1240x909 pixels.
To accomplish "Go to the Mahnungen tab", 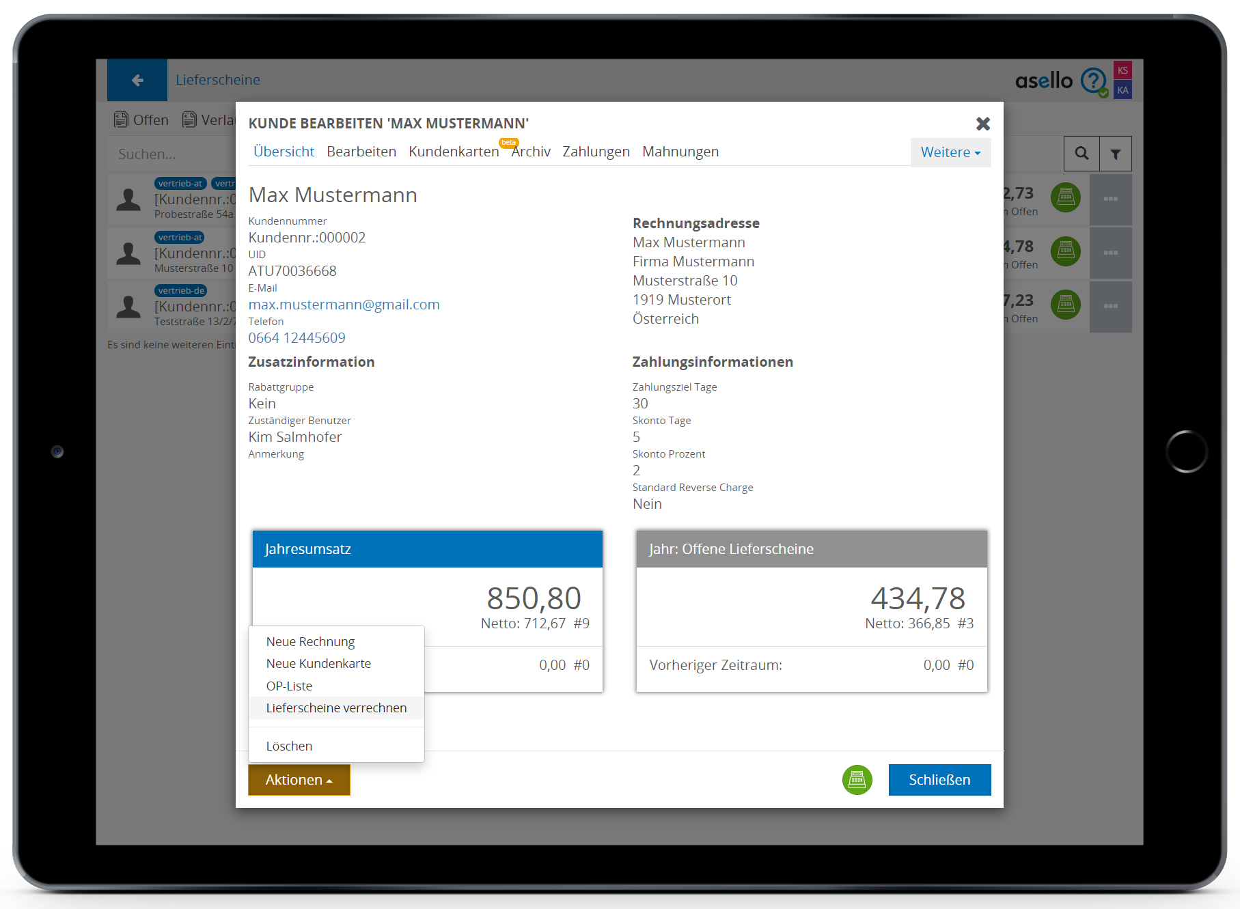I will click(x=680, y=152).
